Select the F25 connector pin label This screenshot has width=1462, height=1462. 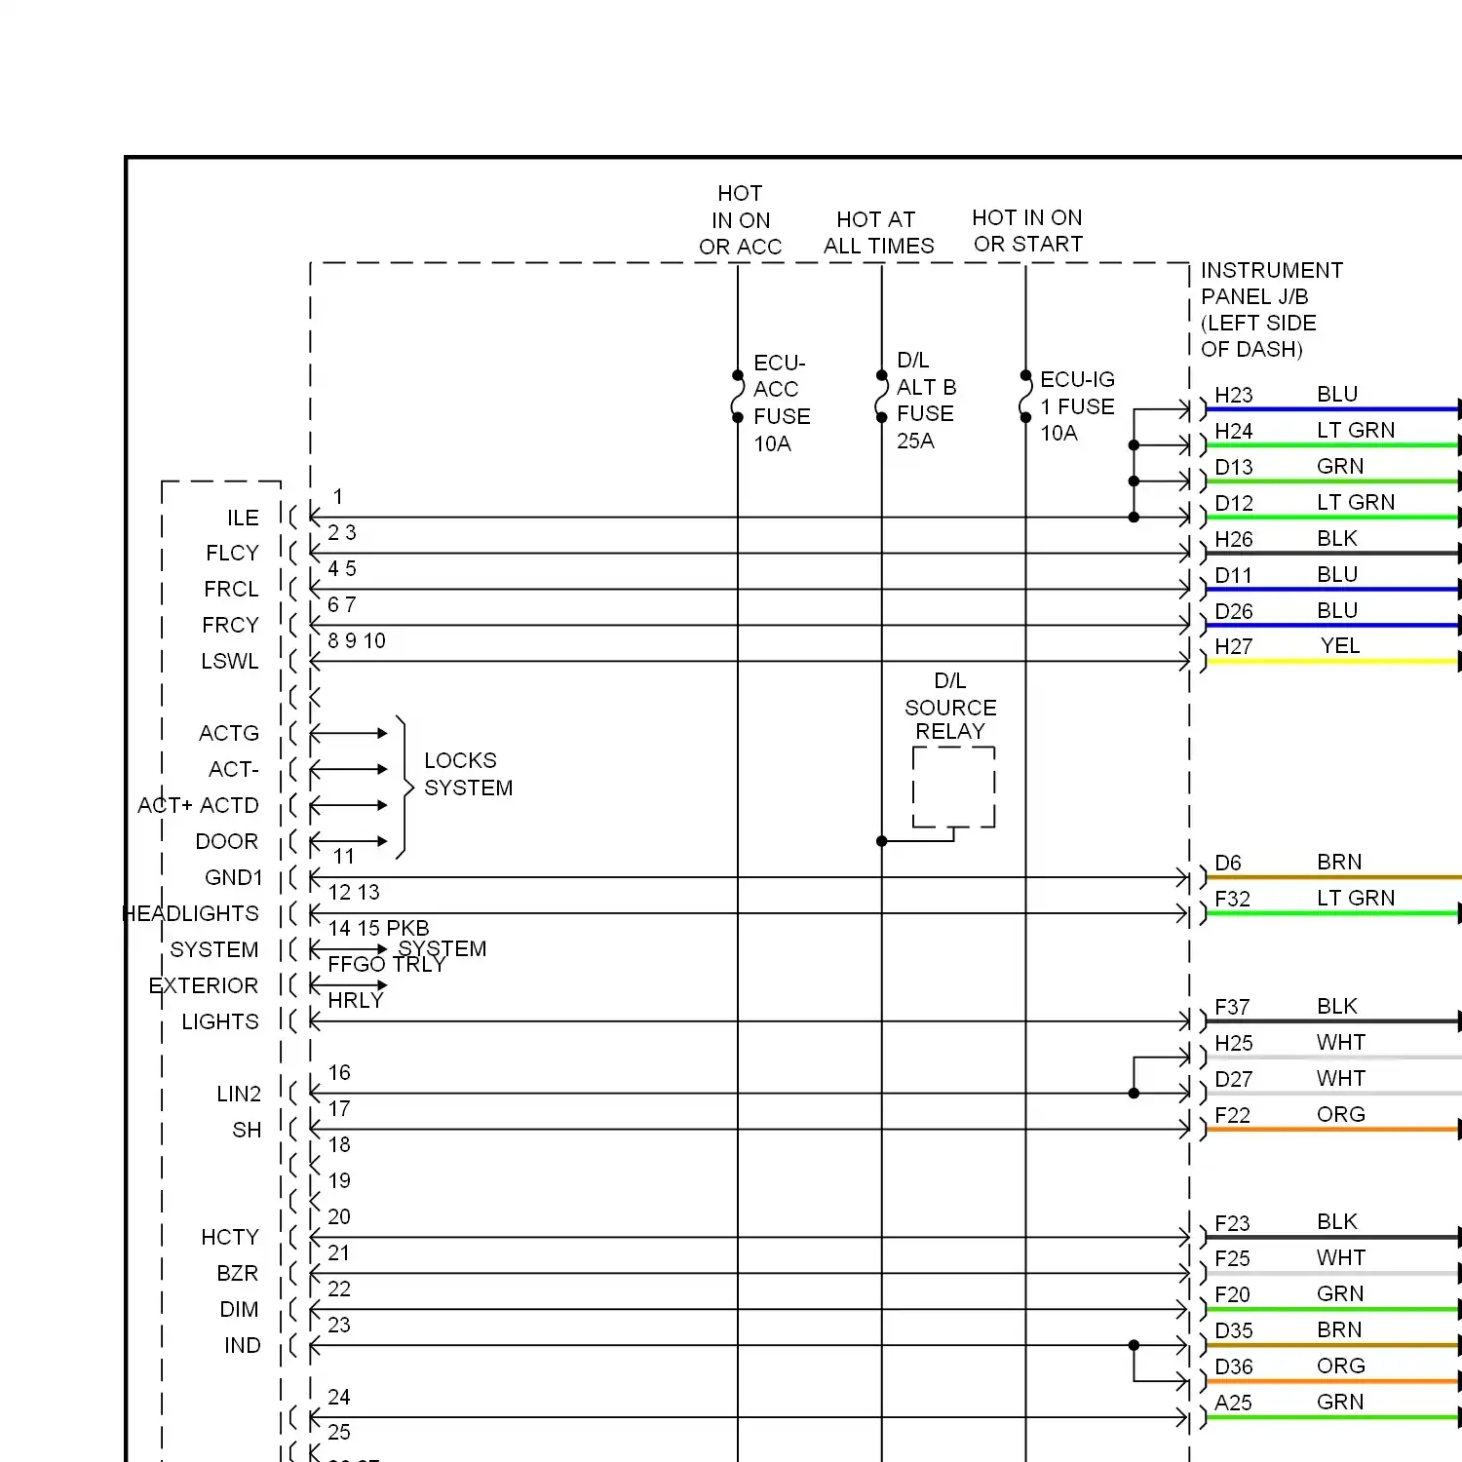1232,1258
